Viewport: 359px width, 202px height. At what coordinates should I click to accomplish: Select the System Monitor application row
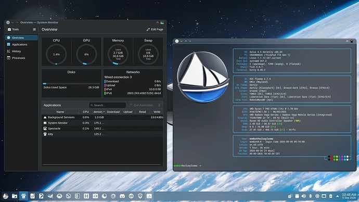click(102, 123)
